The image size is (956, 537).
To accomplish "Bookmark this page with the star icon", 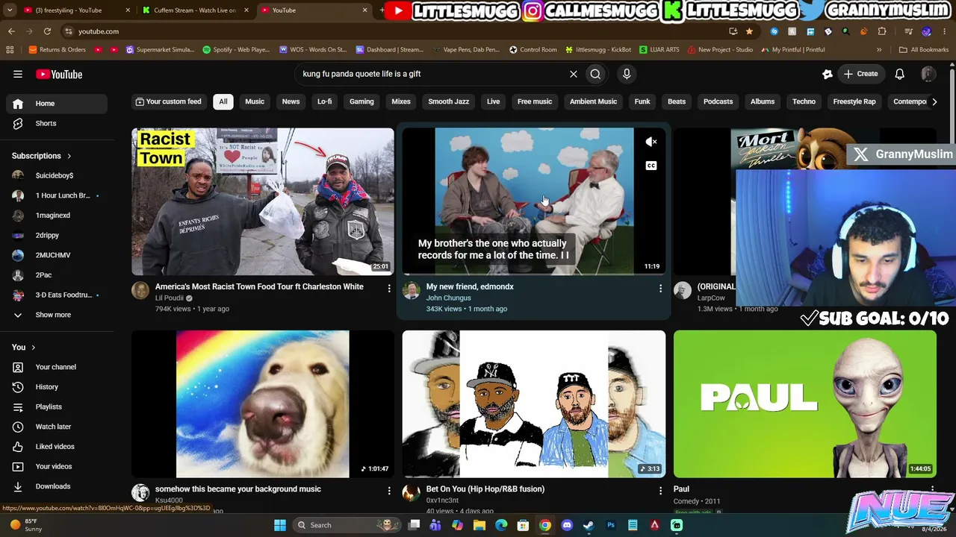I will 749,31.
